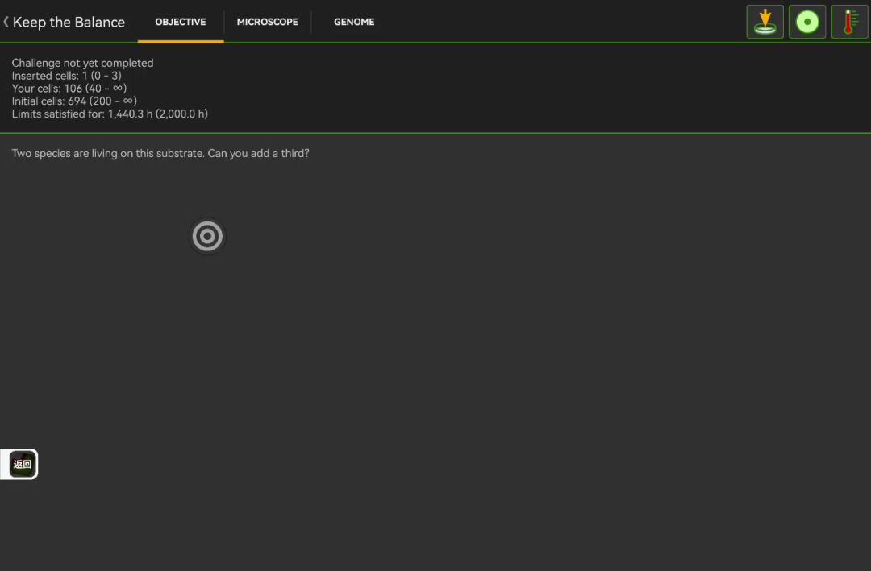871x571 pixels.
Task: Tap the floating 返回 return icon
Action: [x=22, y=464]
